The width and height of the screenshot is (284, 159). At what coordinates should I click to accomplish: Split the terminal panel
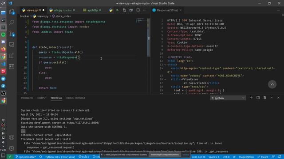tap(258, 98)
